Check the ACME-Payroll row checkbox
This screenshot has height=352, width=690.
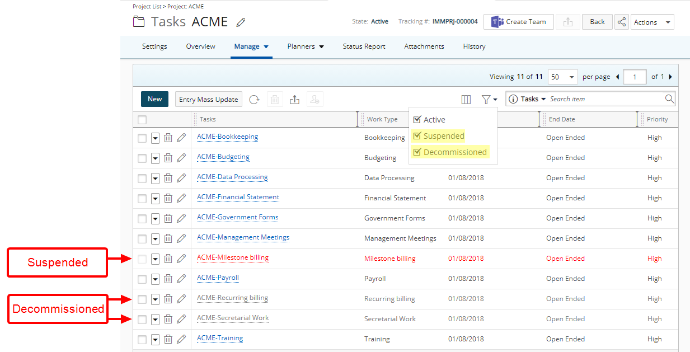point(142,279)
